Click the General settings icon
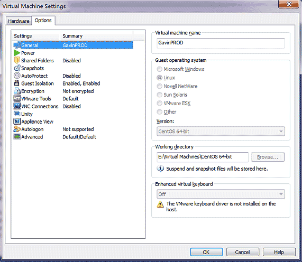The width and height of the screenshot is (302, 262). tap(17, 45)
